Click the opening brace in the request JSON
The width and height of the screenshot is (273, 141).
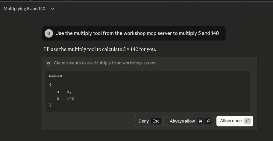click(x=50, y=85)
